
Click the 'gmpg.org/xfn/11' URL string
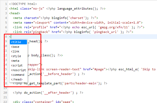pos(114,27)
